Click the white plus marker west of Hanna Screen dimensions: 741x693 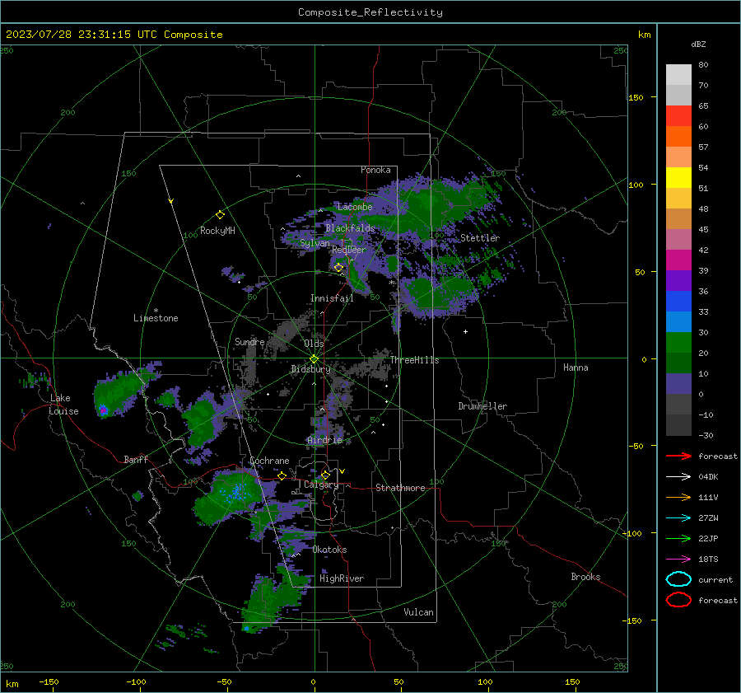pyautogui.click(x=465, y=331)
